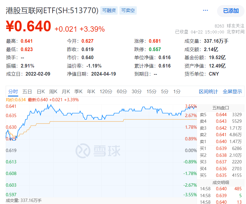This screenshot has width=246, height=204.
Task: Select the 卖4 order row at 0.643
Action: [221, 121]
